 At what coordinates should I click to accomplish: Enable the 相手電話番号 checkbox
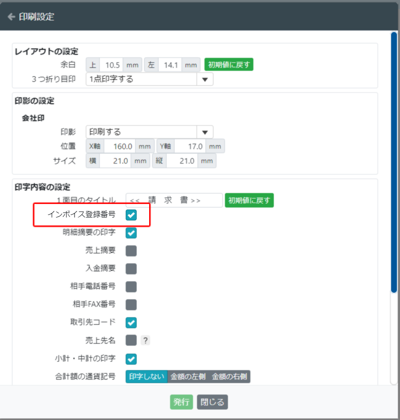coord(131,287)
